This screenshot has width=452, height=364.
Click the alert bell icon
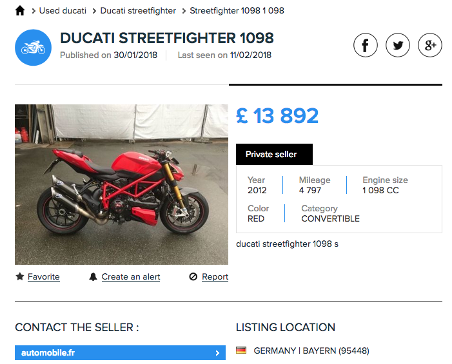(x=93, y=276)
